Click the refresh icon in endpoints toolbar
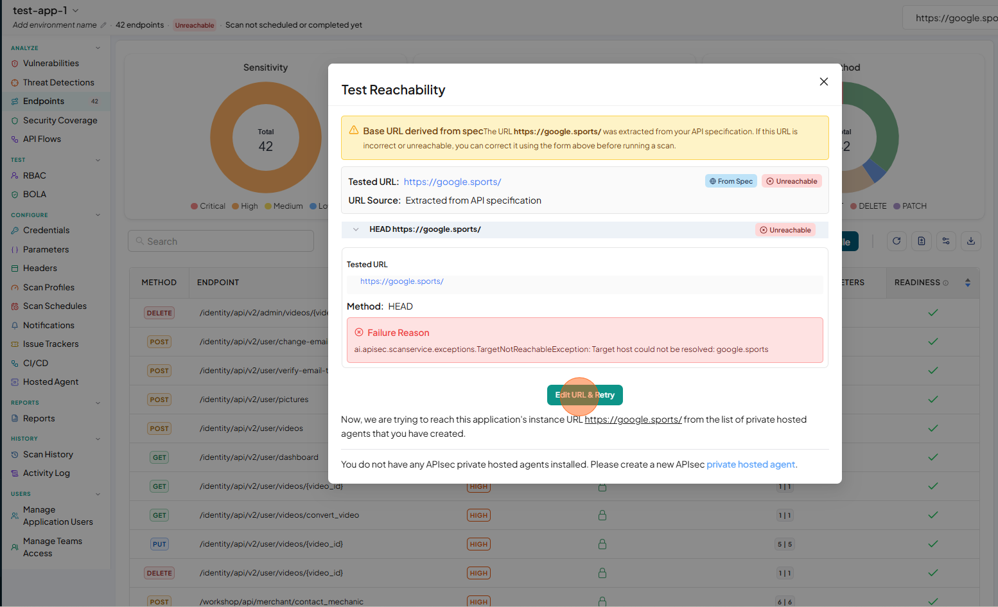The height and width of the screenshot is (607, 998). tap(897, 241)
